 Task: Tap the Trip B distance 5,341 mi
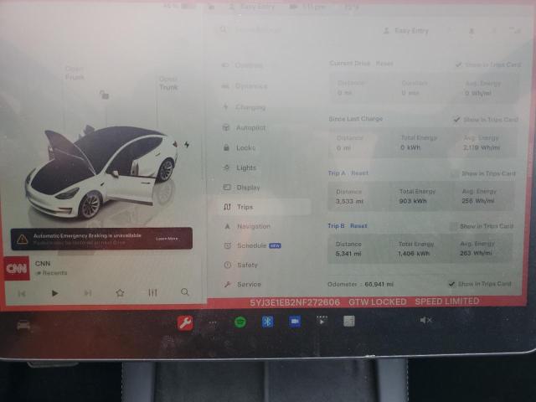(348, 253)
